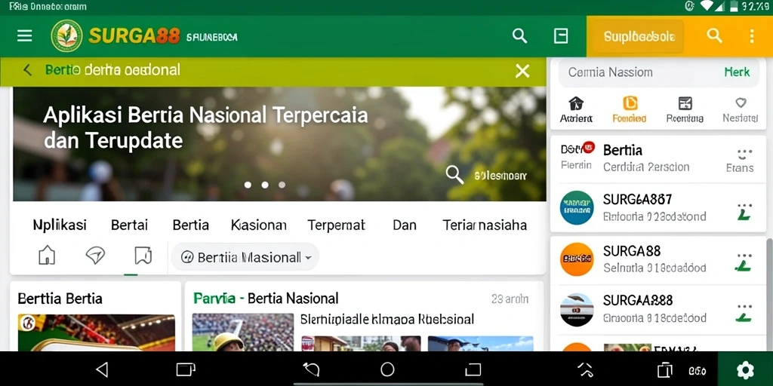Open the Dan menu item
The image size is (773, 386).
[x=405, y=225]
